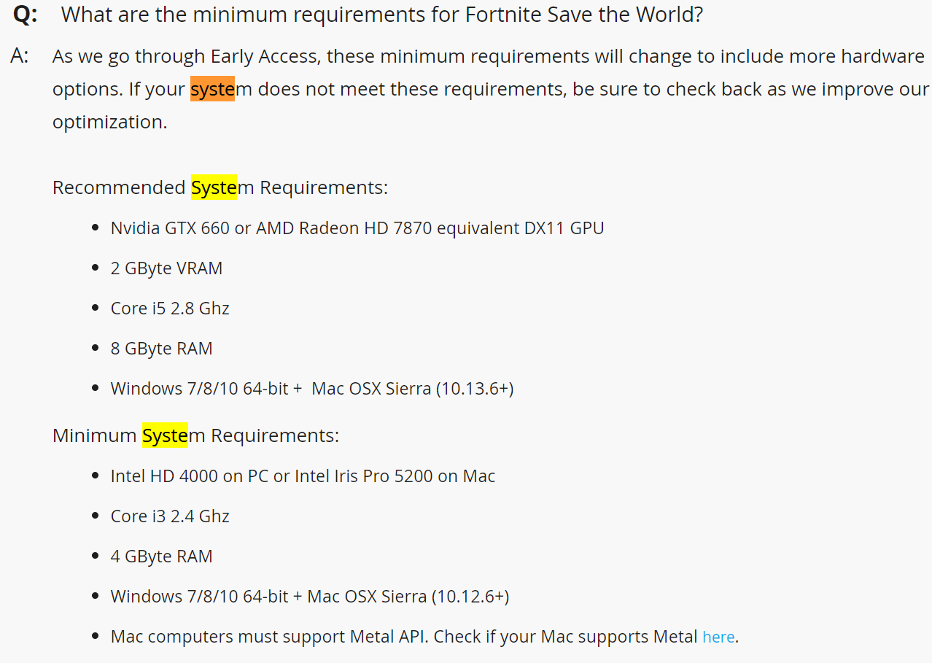Click 'Mac computers must support Metal API' text
Image resolution: width=932 pixels, height=663 pixels.
[x=270, y=636]
